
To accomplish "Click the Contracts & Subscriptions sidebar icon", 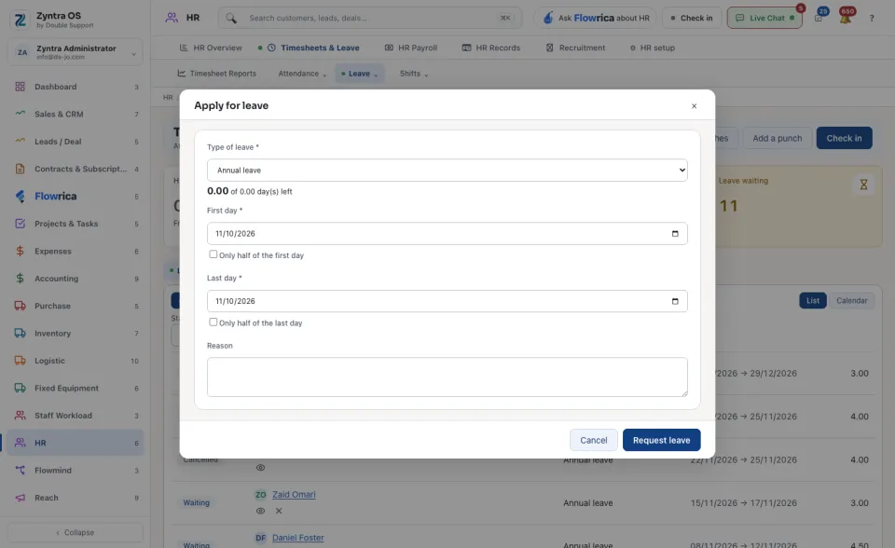I will tap(20, 169).
